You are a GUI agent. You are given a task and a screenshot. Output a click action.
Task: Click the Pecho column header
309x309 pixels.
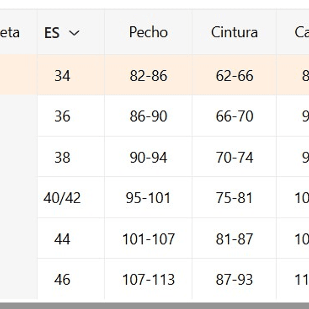[148, 33]
